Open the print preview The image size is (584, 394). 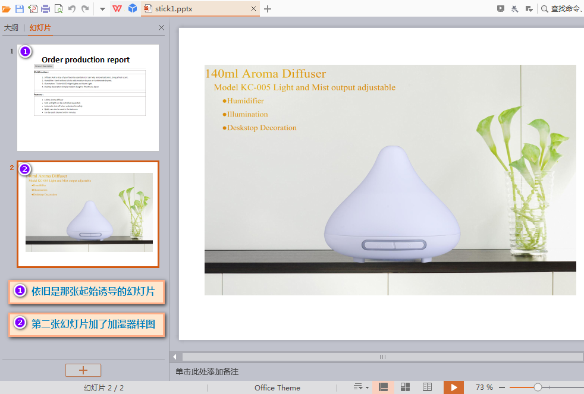(x=58, y=8)
